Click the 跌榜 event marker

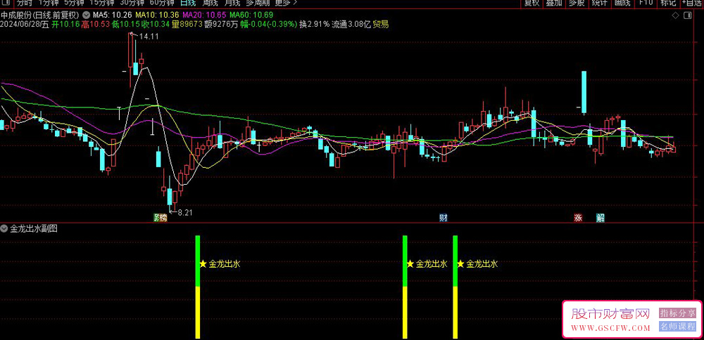pyautogui.click(x=161, y=218)
